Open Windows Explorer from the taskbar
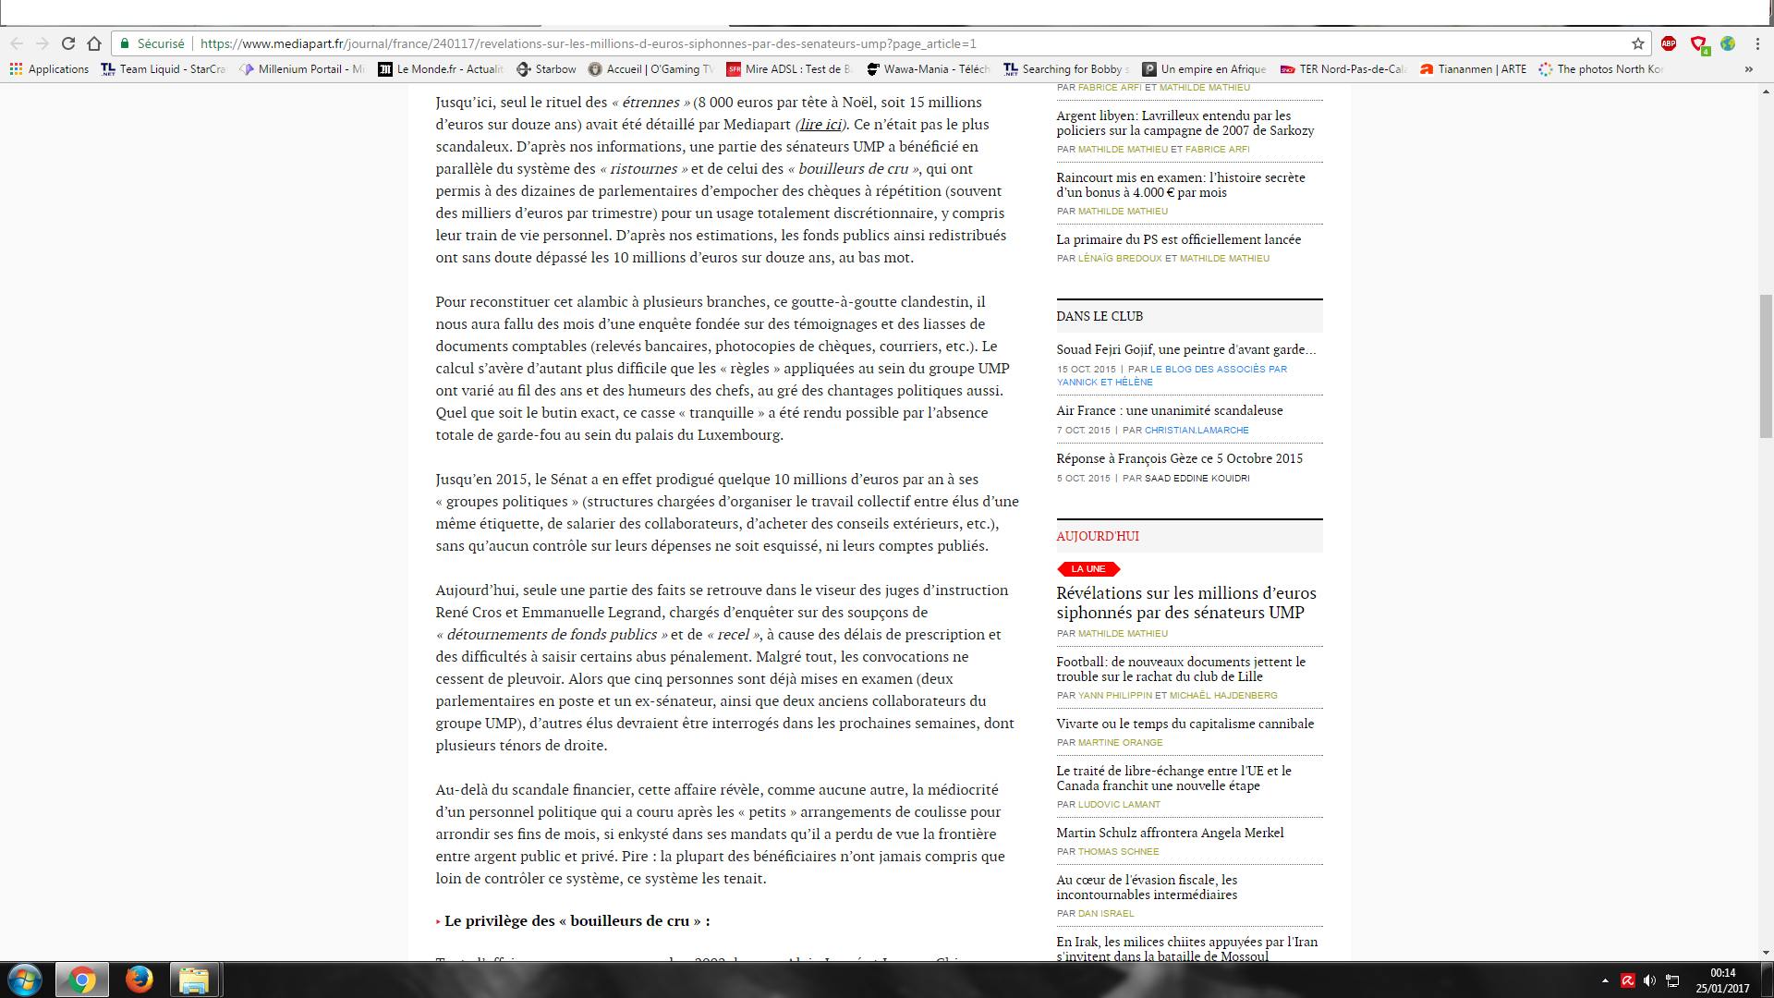 (194, 980)
